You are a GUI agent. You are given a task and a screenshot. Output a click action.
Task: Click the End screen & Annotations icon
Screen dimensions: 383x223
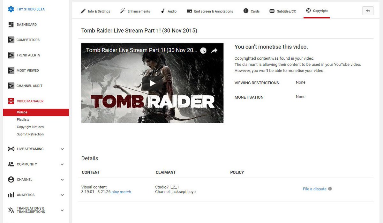click(x=189, y=11)
